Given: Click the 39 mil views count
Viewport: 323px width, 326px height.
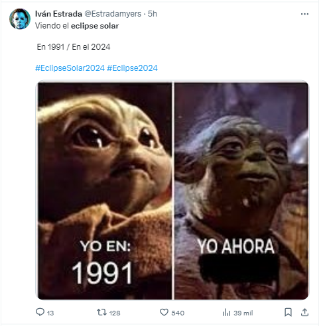Looking at the screenshot, I should (x=243, y=313).
